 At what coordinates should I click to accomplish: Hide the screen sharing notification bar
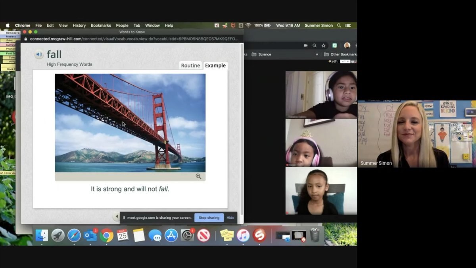click(230, 218)
